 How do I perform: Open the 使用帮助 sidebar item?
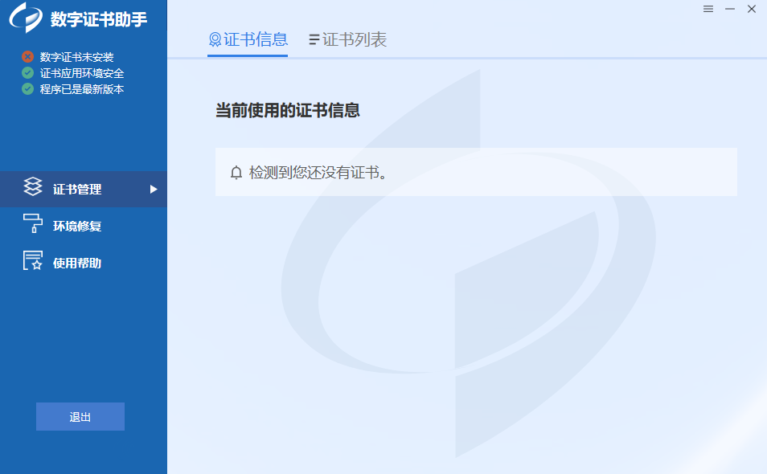tap(77, 263)
